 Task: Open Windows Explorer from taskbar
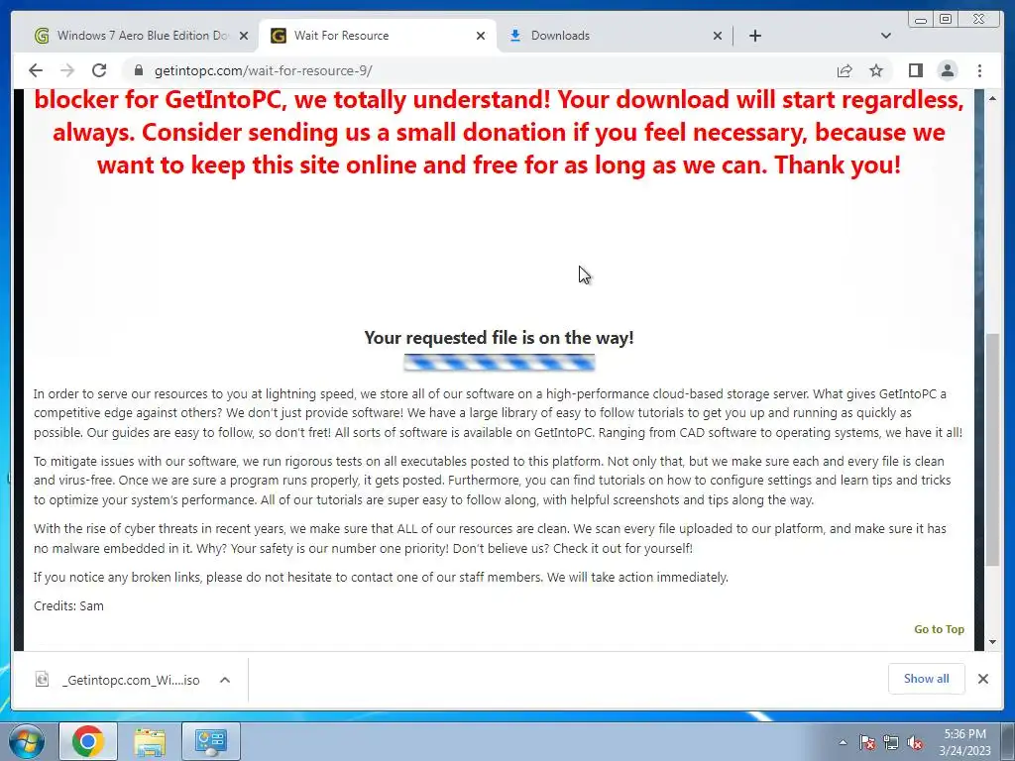tap(150, 741)
